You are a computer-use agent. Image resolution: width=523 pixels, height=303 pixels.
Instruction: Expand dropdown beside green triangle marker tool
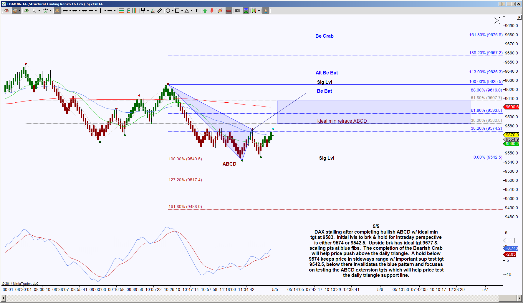coord(51,11)
